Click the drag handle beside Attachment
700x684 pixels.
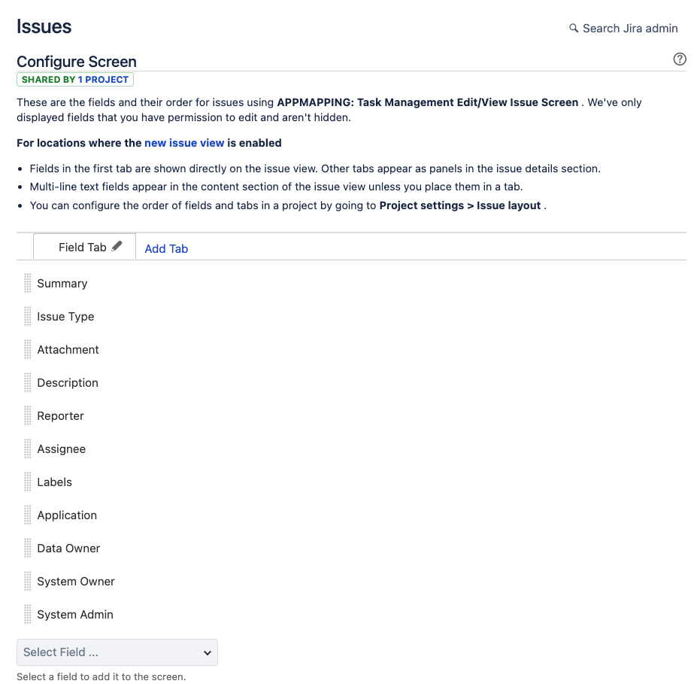click(28, 349)
